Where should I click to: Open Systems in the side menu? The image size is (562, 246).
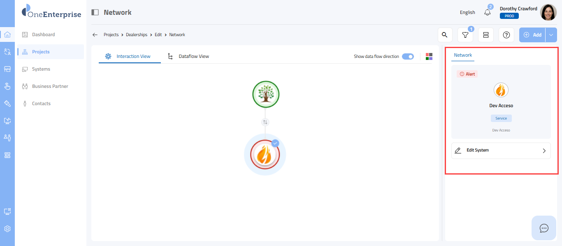tap(41, 69)
